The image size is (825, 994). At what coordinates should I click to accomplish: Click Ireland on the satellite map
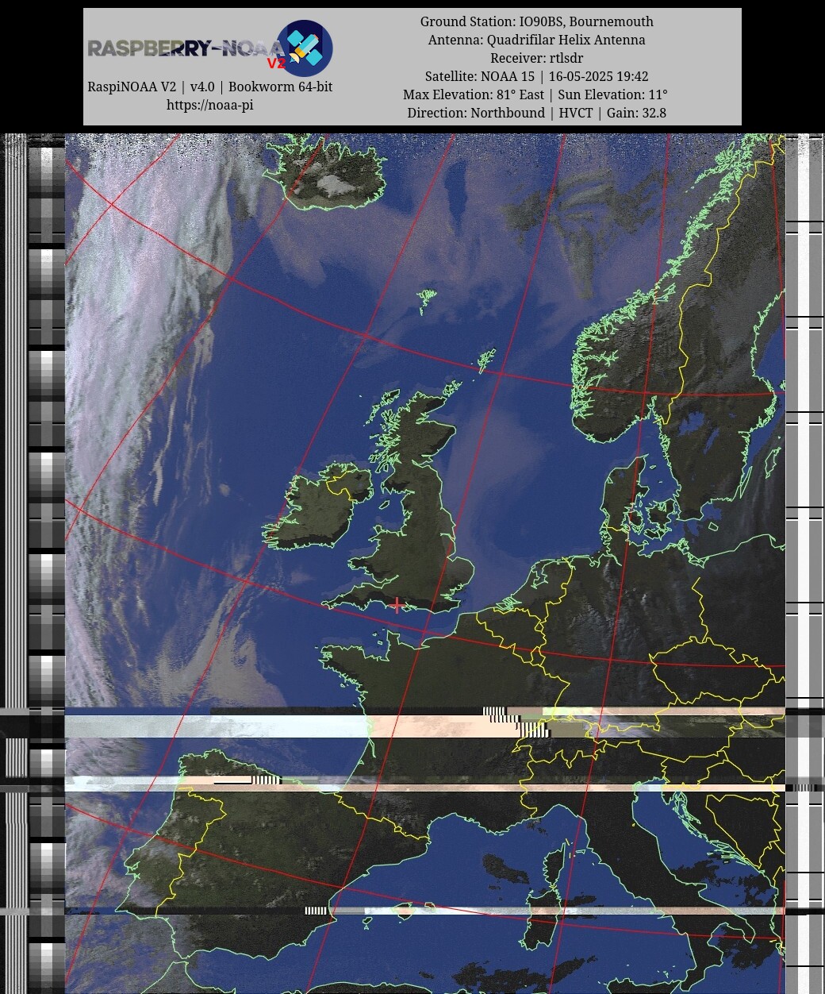point(317,508)
